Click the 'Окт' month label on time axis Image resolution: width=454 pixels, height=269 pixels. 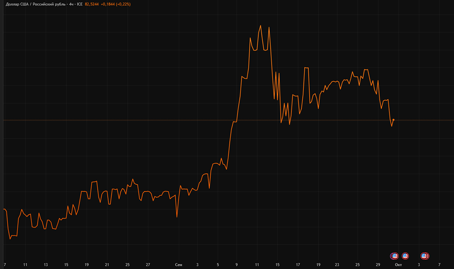pyautogui.click(x=399, y=264)
